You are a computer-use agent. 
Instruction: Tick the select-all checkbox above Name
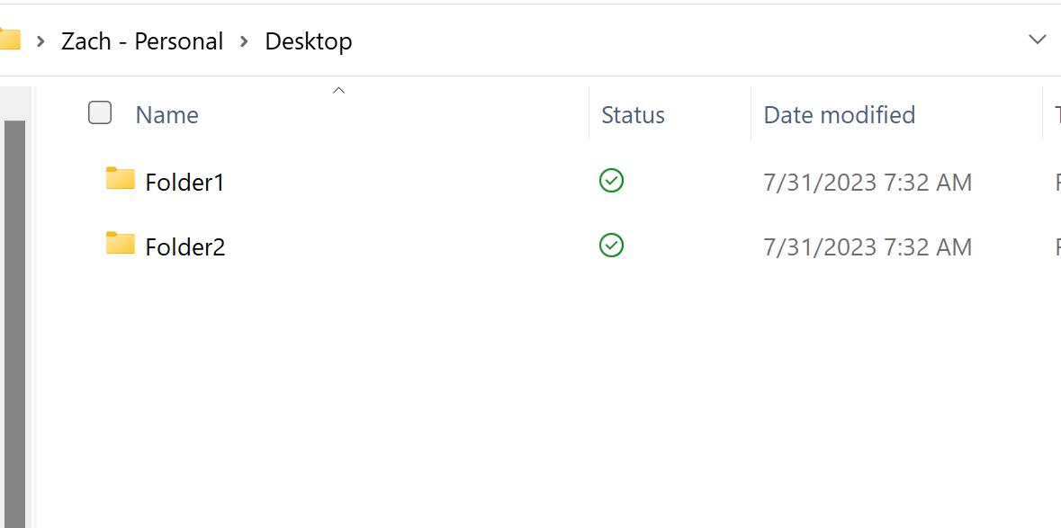pos(99,112)
